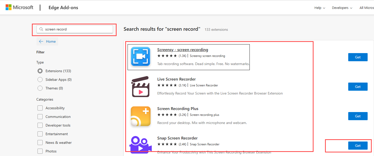Select the Themes (0) radio button
374x156 pixels.
(40, 88)
